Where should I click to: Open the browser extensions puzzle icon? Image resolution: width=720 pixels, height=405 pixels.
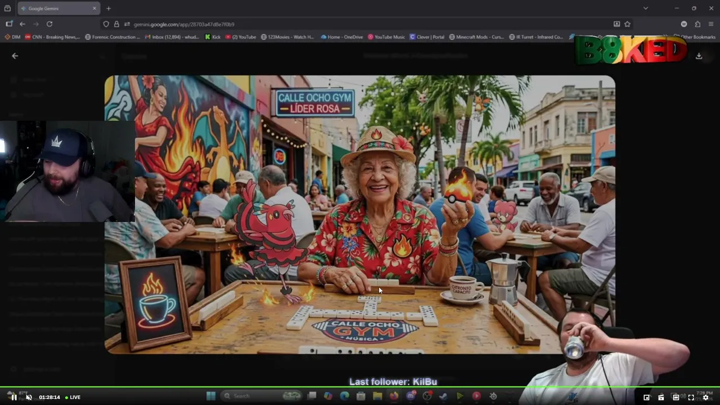(x=697, y=24)
